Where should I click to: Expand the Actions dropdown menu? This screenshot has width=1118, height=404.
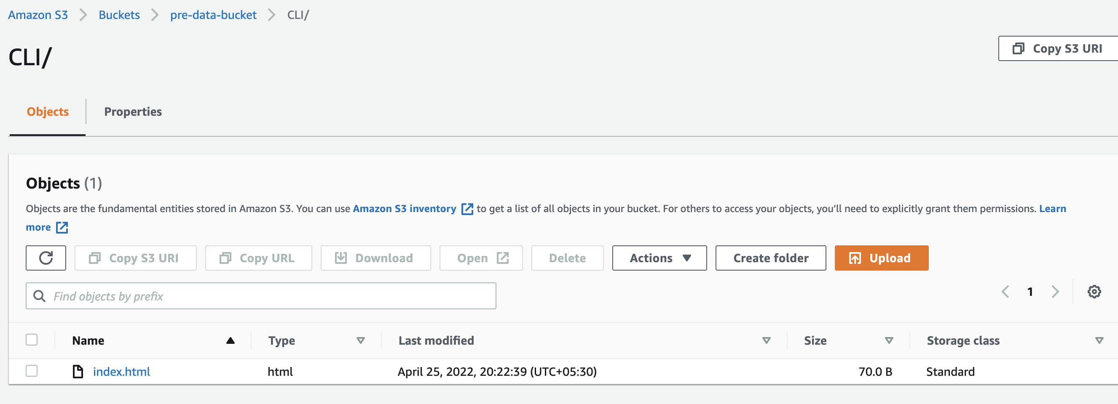point(659,258)
